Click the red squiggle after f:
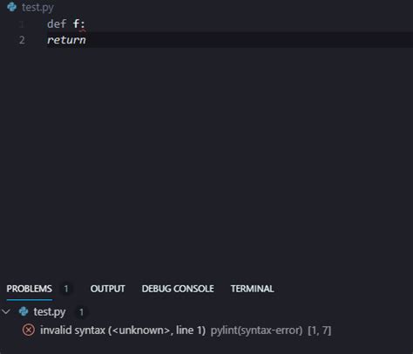The width and height of the screenshot is (413, 354). 83,30
